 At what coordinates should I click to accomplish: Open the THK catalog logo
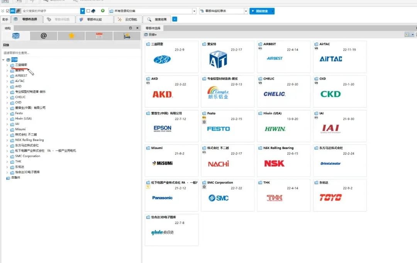[275, 198]
